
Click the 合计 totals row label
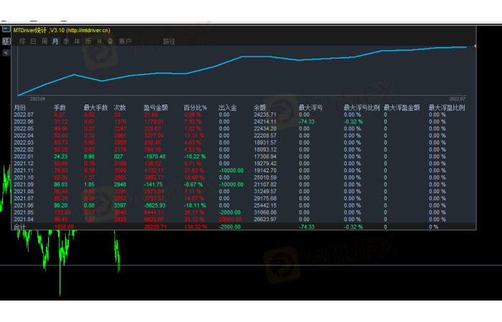pos(19,227)
